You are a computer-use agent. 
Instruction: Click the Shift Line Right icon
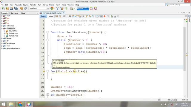(101, 16)
